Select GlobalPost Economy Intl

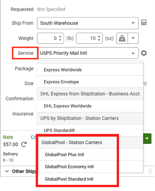[77, 167]
